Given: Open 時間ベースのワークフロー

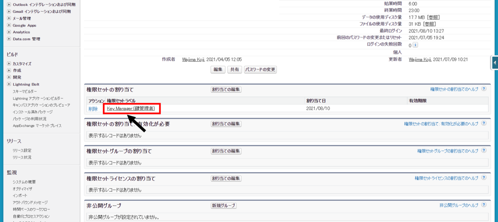Looking at the screenshot, I should tap(32, 209).
